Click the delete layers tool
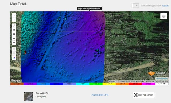This screenshot has width=171, height=103. coord(14,53)
